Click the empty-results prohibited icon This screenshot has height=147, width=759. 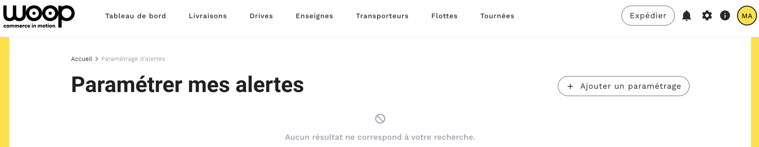point(380,119)
